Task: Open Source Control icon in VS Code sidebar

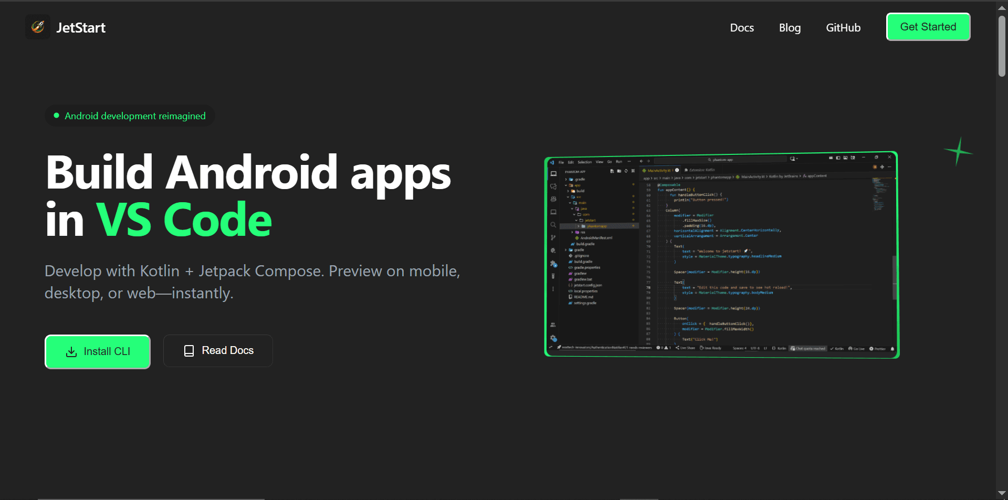Action: point(553,238)
